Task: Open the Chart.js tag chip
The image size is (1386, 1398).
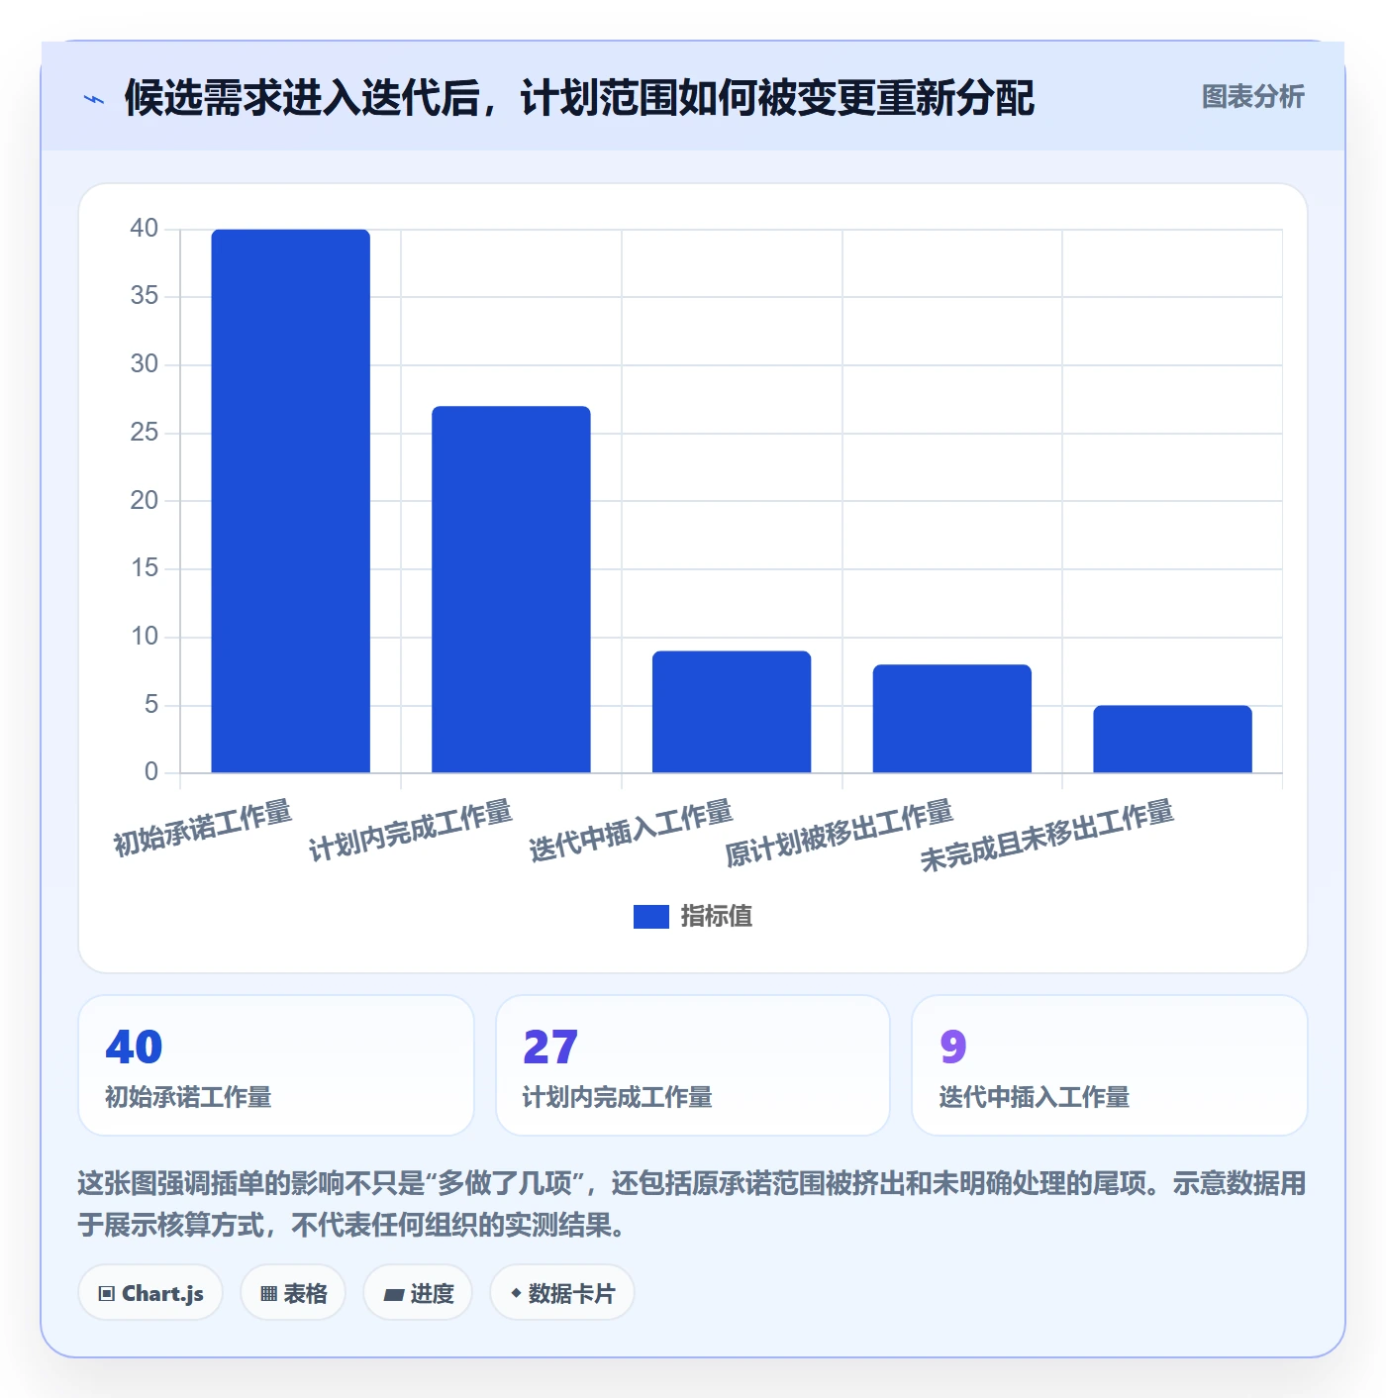Action: [x=150, y=1293]
